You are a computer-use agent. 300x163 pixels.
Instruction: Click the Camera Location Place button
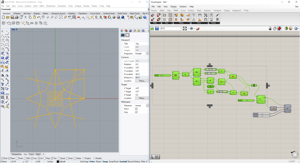click(142, 81)
